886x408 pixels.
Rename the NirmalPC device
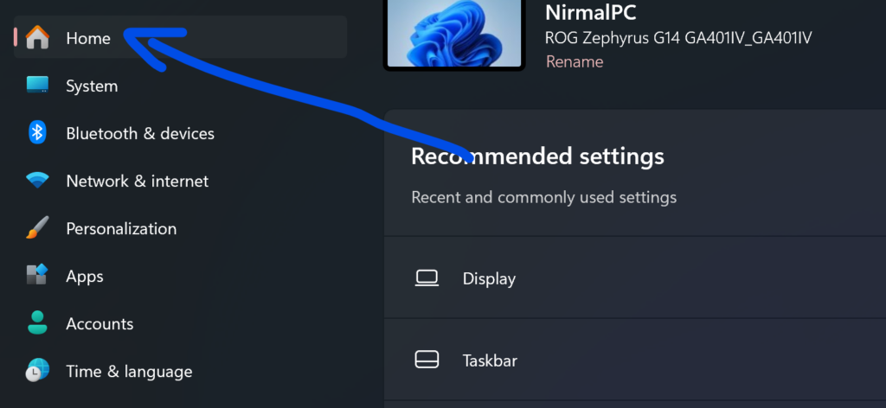[575, 61]
